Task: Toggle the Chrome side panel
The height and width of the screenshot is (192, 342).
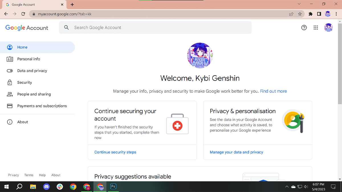Action: [319, 14]
